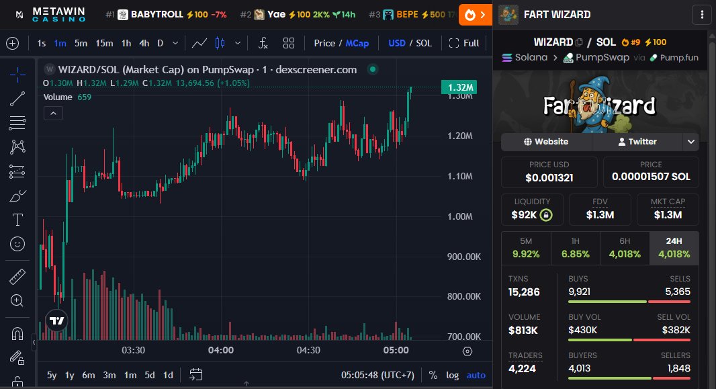Select the 5M price change tab

click(526, 248)
